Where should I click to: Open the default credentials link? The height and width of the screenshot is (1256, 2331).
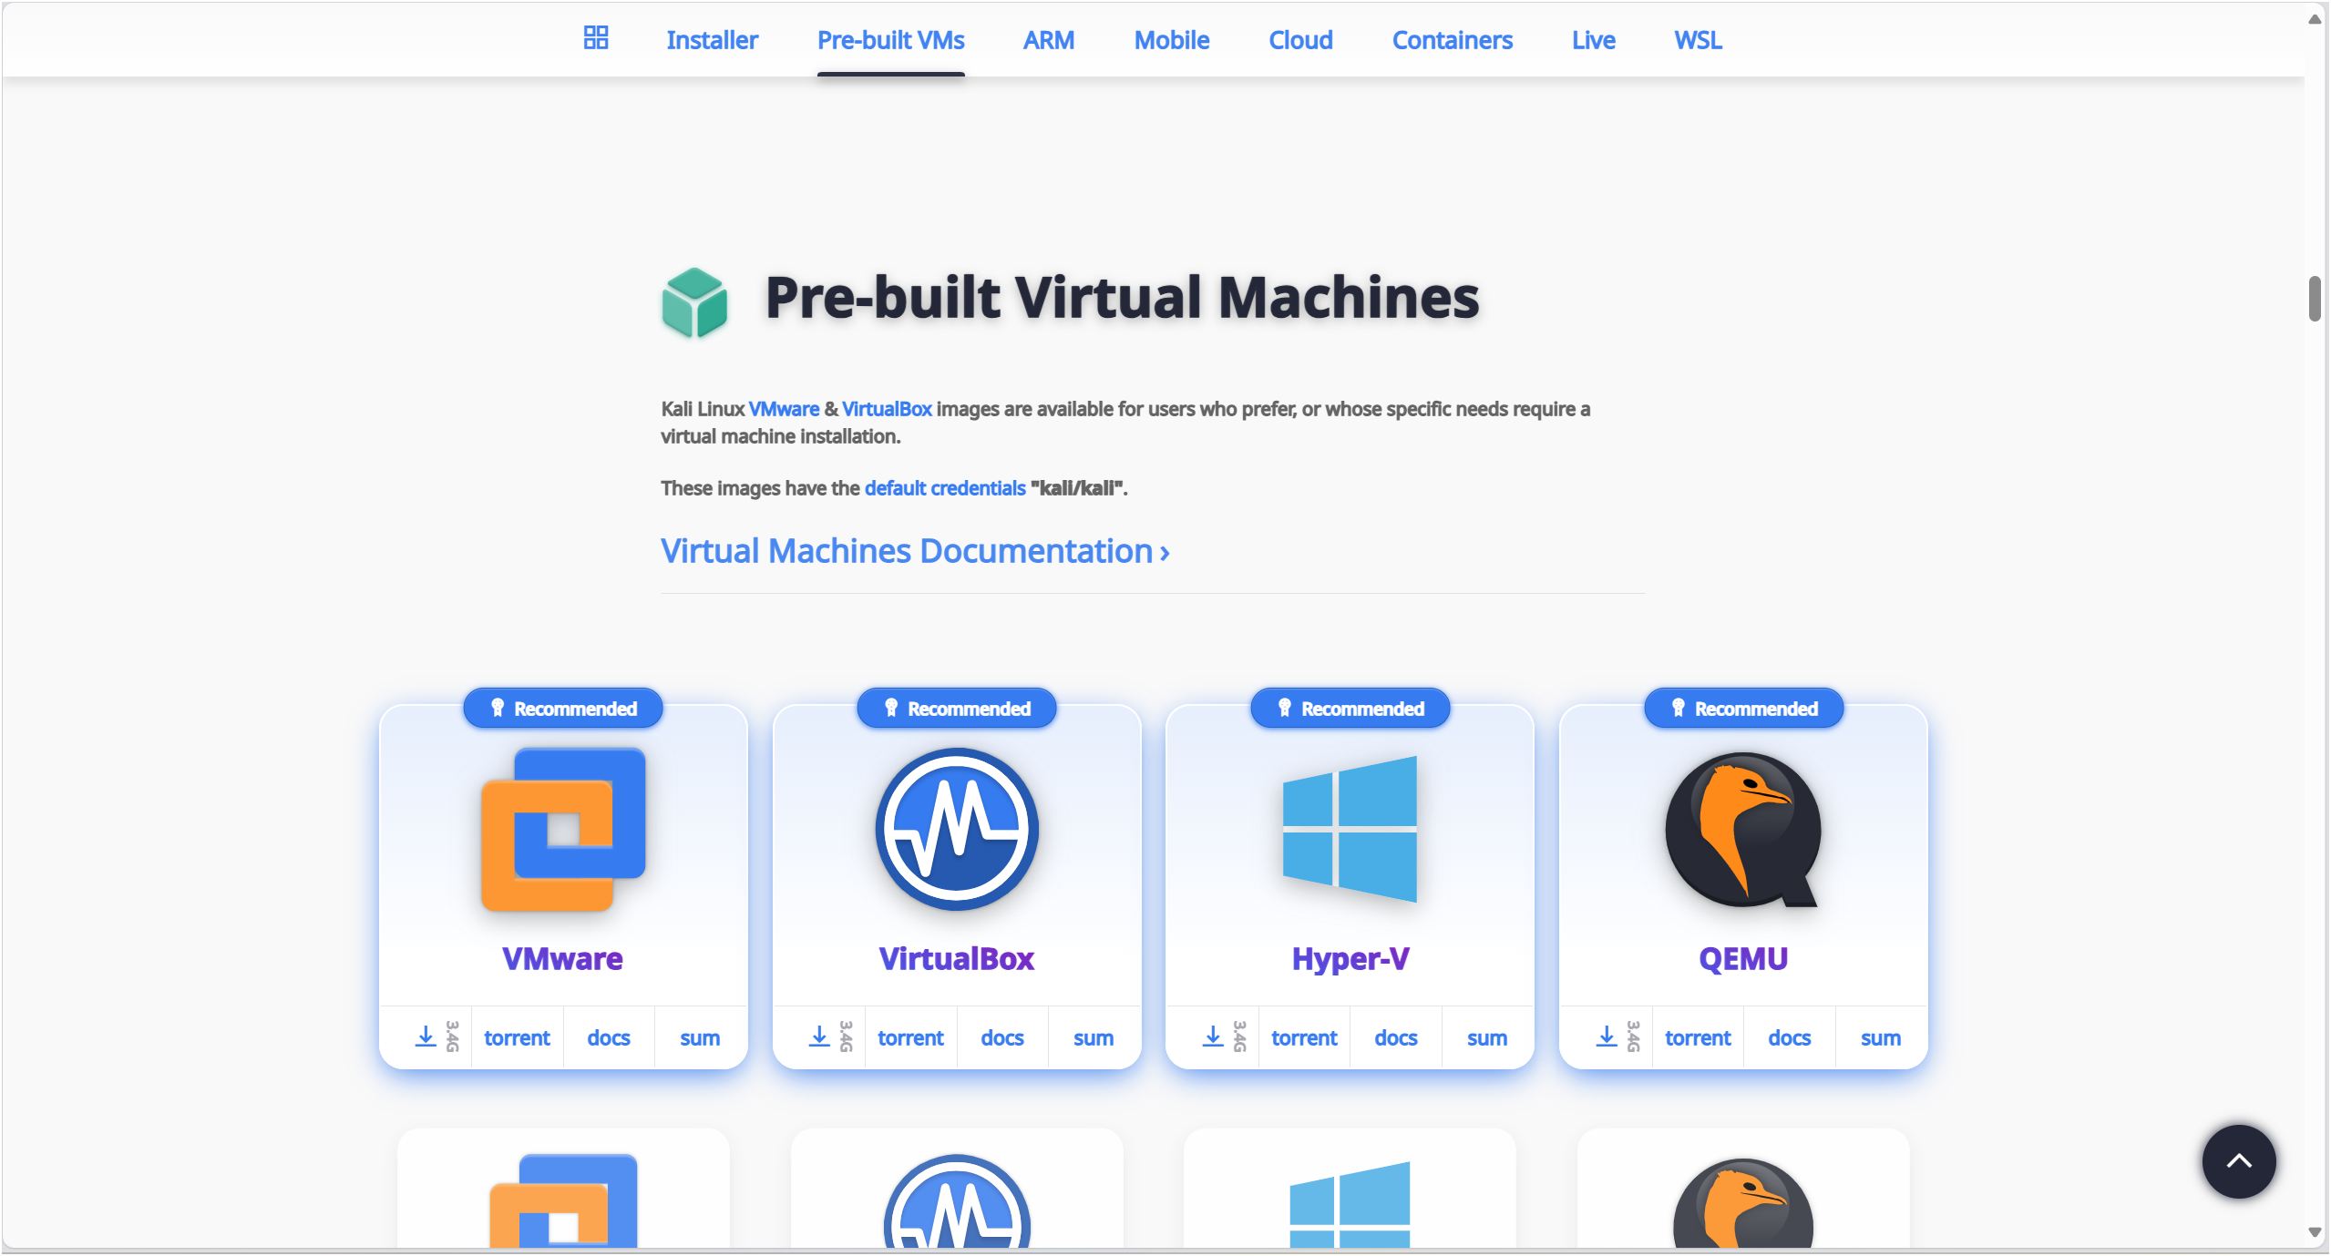pos(944,488)
